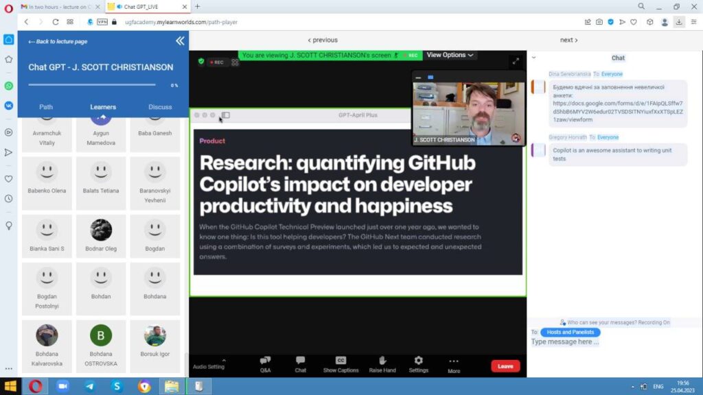The image size is (703, 395).
Task: Open WhatsApp in Opera sidebar
Action: click(x=8, y=86)
